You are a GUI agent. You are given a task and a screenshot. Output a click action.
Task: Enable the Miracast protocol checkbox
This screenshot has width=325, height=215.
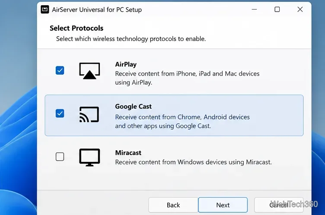(60, 157)
